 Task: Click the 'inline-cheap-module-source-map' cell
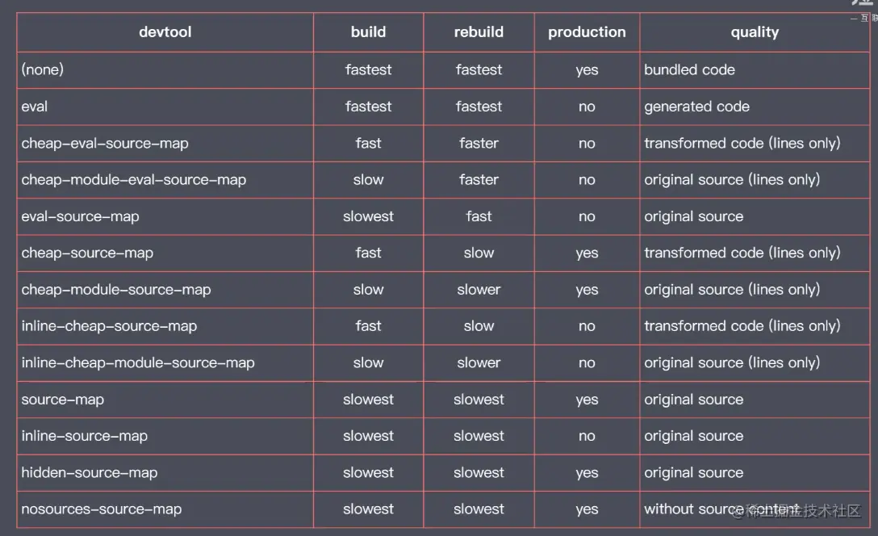pyautogui.click(x=138, y=363)
